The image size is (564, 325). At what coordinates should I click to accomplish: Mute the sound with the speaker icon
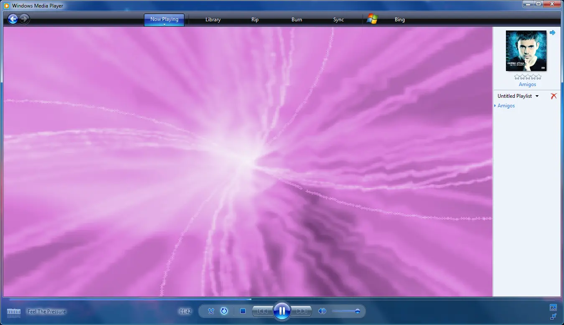click(x=322, y=311)
